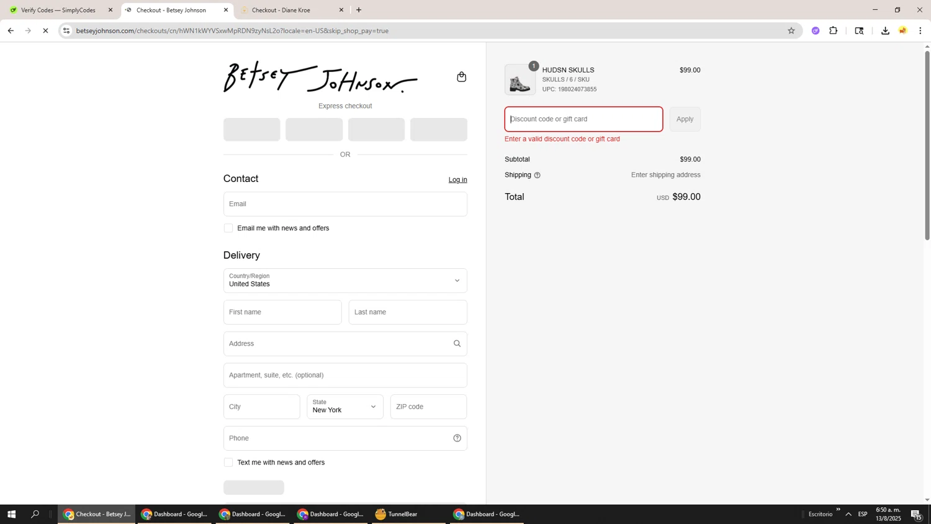The width and height of the screenshot is (931, 524).
Task: Click the address search magnifier icon
Action: (x=457, y=343)
